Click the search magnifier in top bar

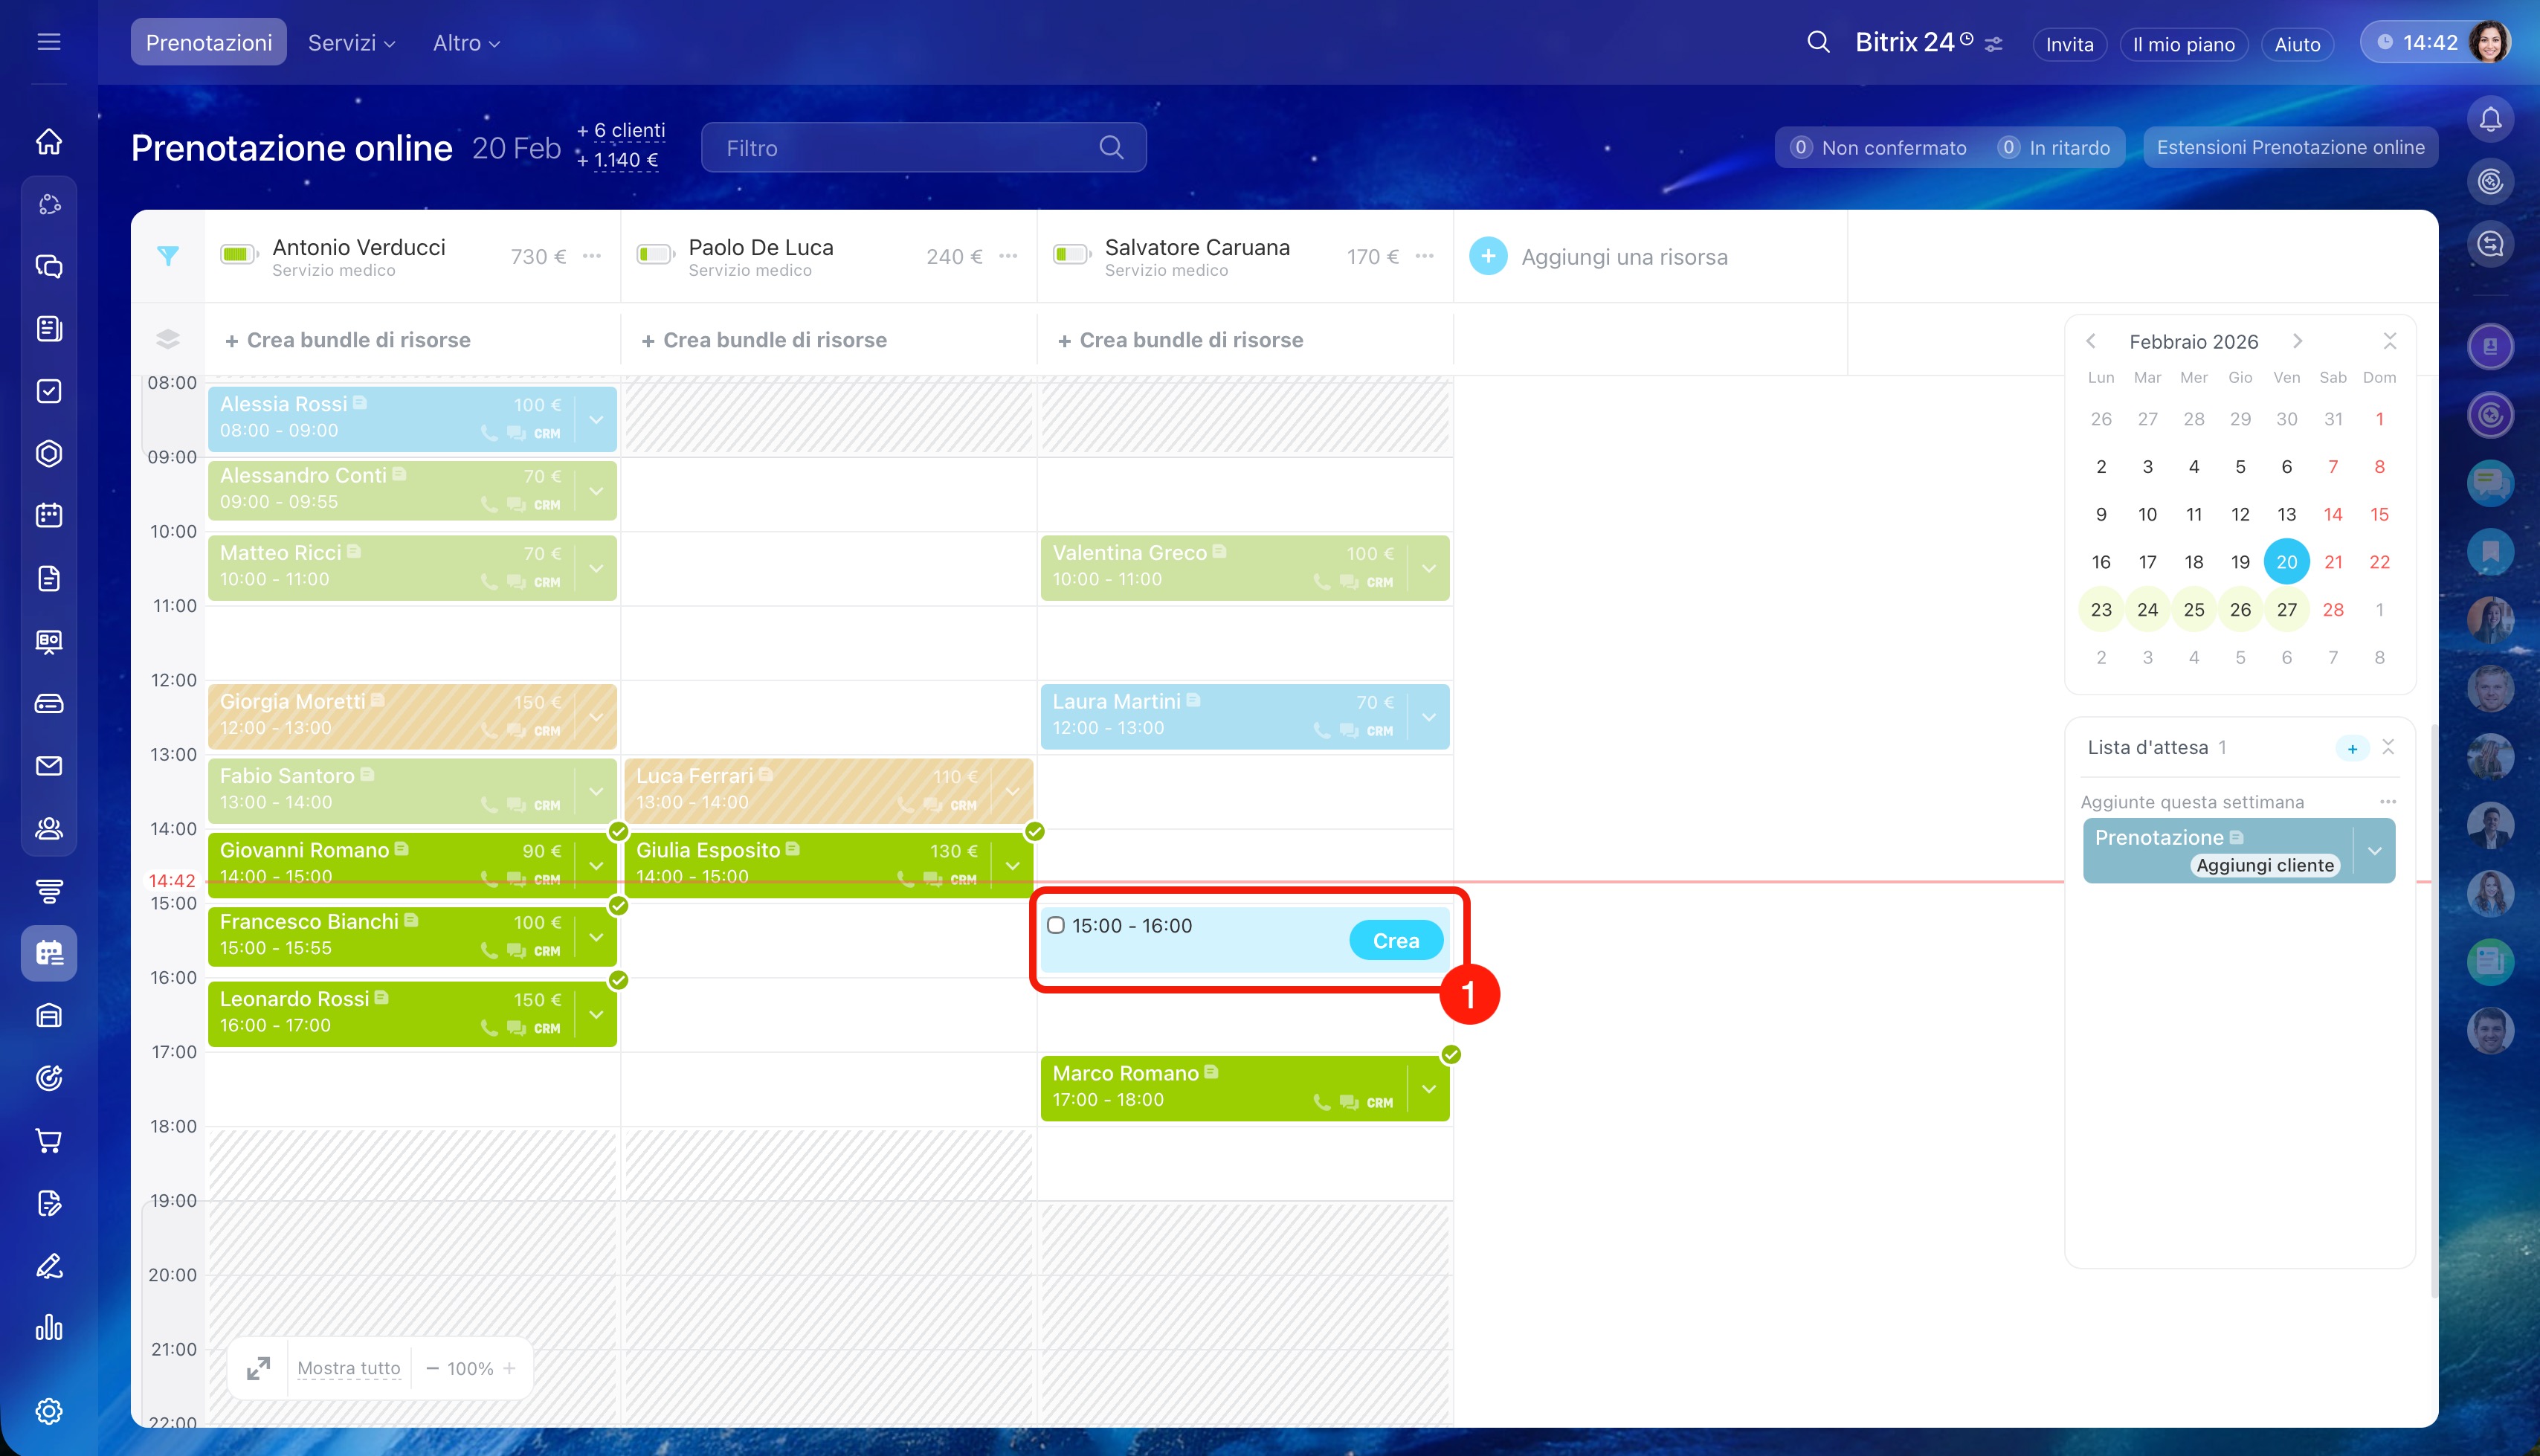click(1818, 42)
